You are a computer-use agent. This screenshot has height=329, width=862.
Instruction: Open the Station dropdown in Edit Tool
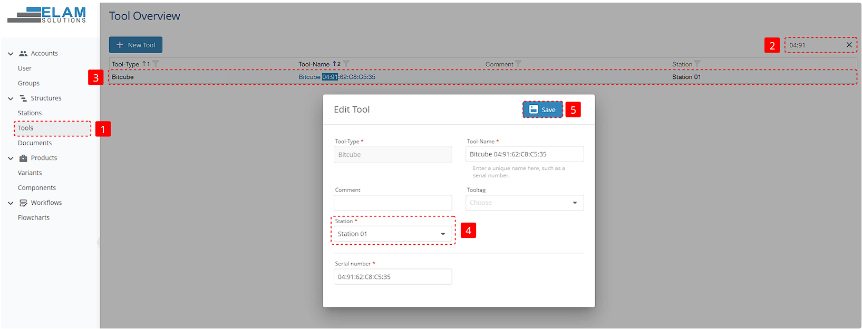393,234
